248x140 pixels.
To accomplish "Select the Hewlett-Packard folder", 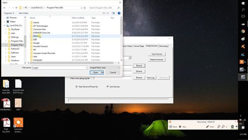I will (40, 46).
